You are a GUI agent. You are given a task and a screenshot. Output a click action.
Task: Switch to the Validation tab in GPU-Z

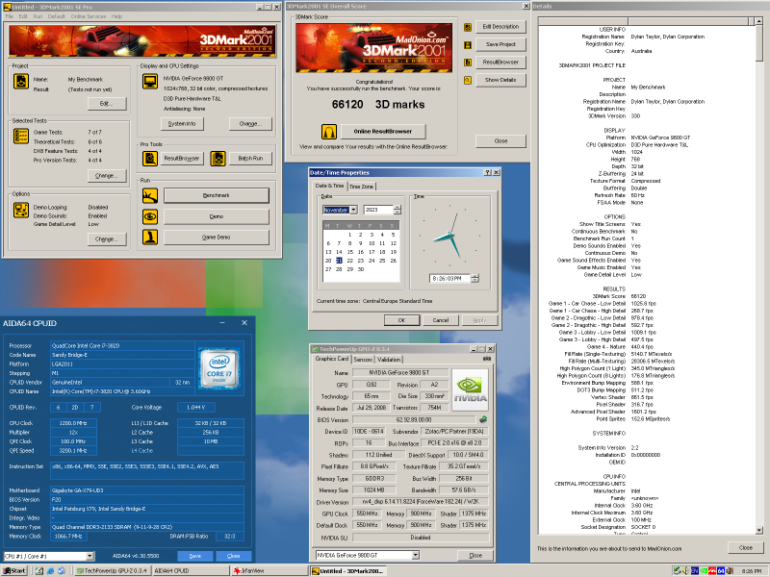(389, 359)
